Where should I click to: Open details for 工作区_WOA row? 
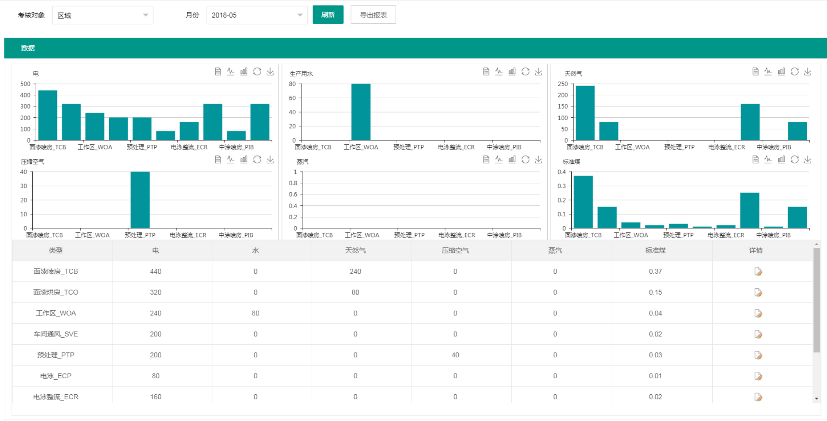[x=758, y=313]
